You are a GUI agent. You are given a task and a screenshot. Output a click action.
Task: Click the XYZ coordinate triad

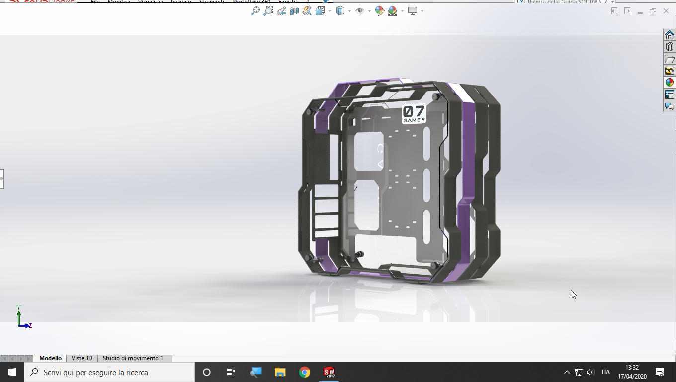23,317
